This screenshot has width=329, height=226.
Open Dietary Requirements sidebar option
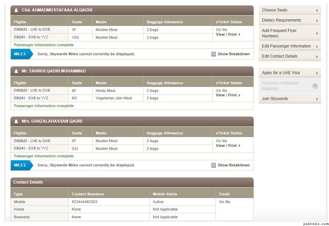tap(289, 20)
